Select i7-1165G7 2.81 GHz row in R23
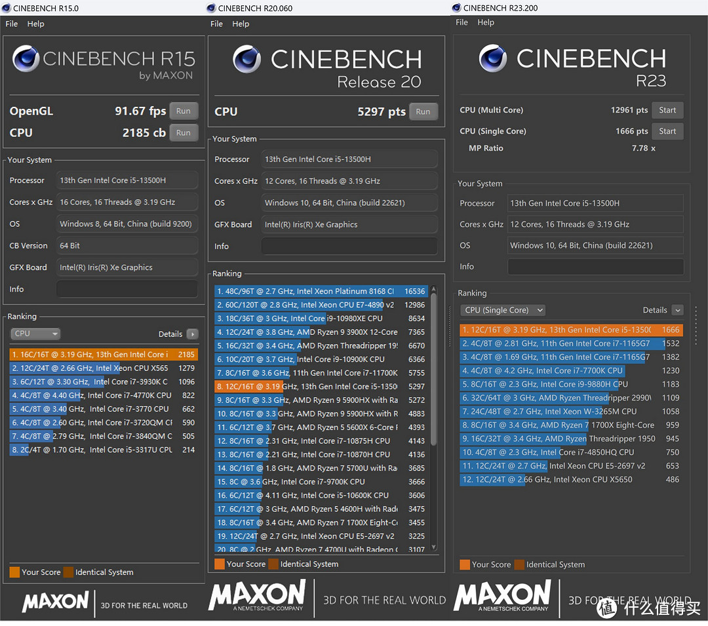The image size is (708, 626). [x=571, y=343]
